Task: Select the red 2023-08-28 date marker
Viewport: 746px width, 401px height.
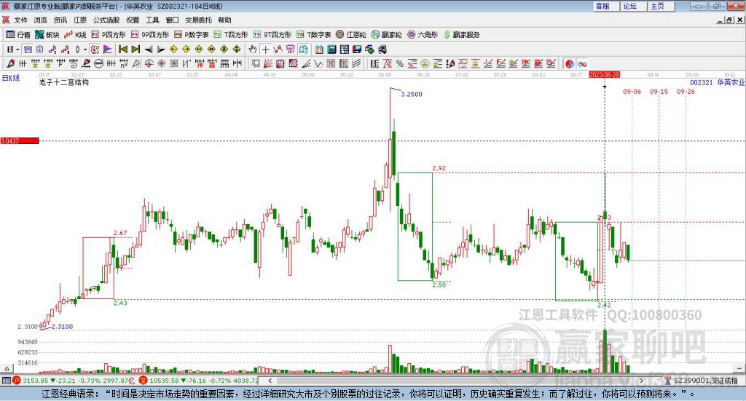Action: click(604, 75)
